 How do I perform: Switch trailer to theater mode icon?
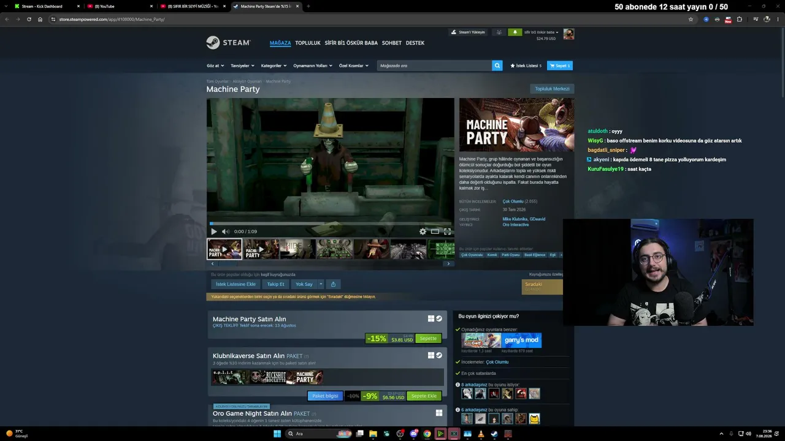[435, 232]
